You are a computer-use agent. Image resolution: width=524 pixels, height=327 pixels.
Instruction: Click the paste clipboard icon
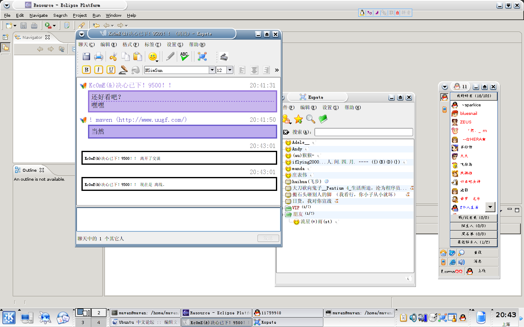tap(138, 57)
